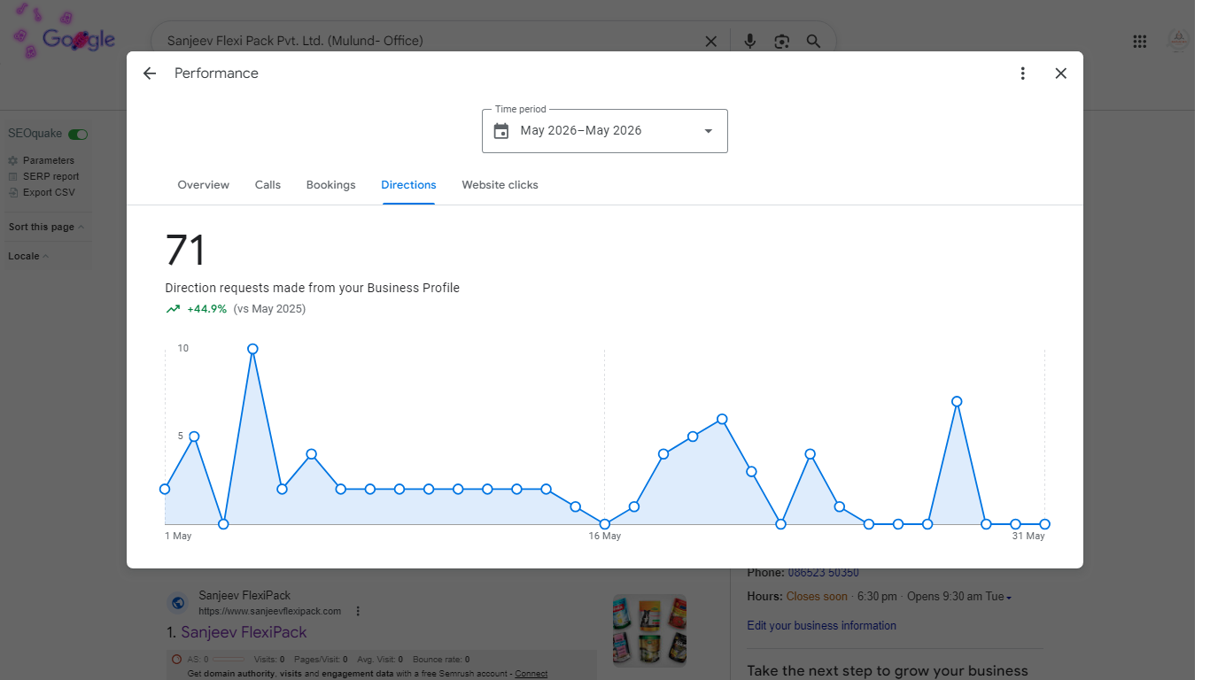The height and width of the screenshot is (680, 1210).
Task: Toggle the SEOquake switch off
Action: [79, 134]
